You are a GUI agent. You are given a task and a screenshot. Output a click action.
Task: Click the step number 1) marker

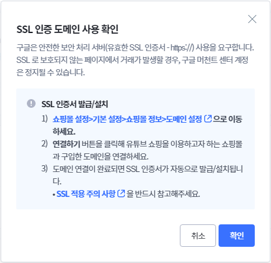point(44,119)
